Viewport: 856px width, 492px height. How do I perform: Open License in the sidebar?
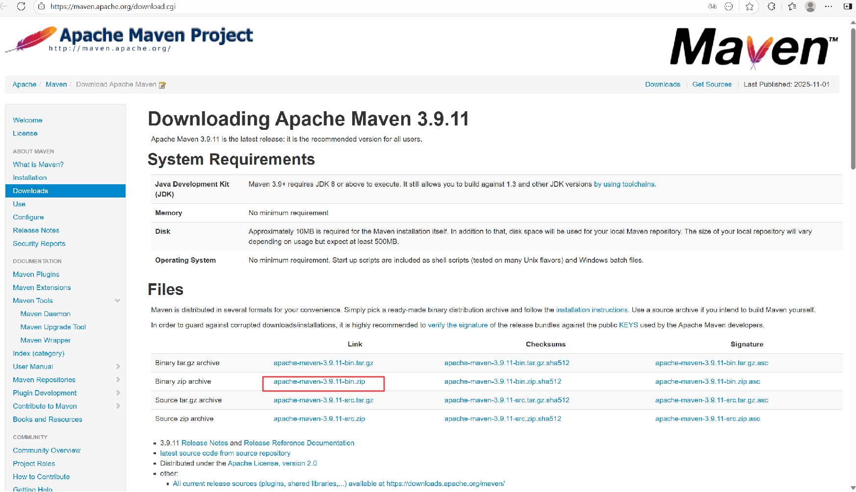pos(25,133)
